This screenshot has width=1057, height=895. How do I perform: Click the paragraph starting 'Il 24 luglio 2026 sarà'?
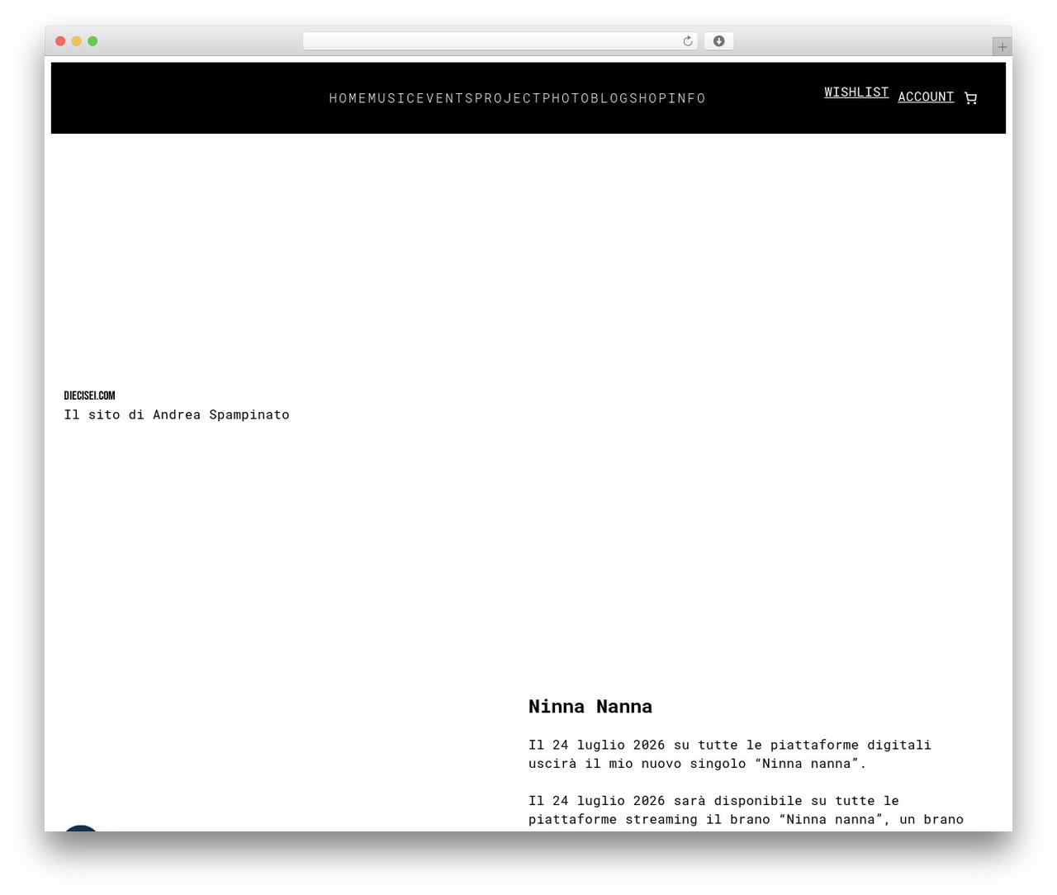point(746,810)
